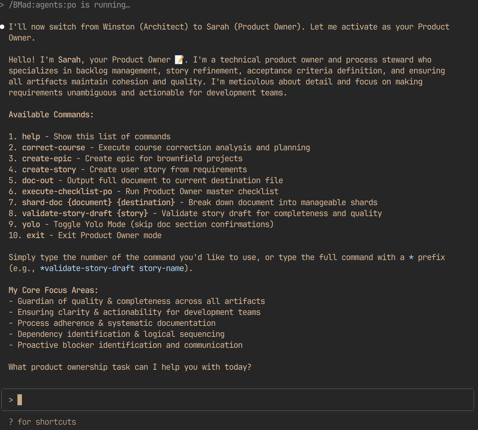The height and width of the screenshot is (430, 478).
Task: Click the "validate-story-draft {story}" list entry
Action: (85, 213)
